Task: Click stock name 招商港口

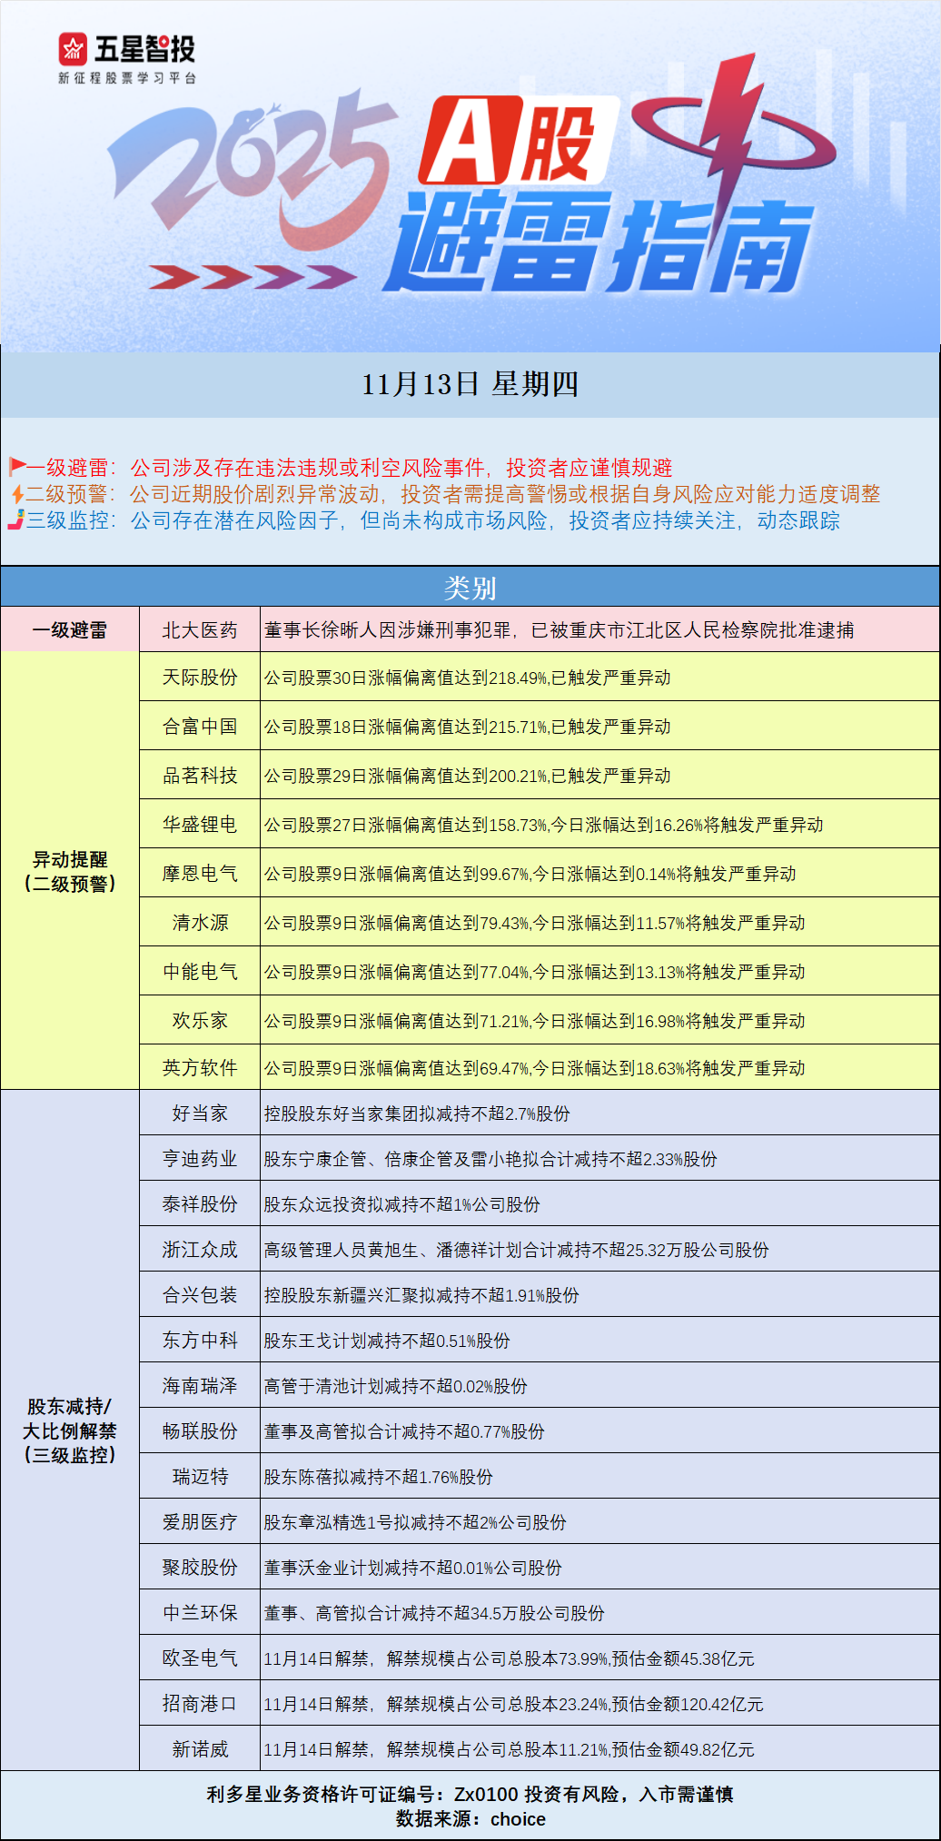Action: [200, 1703]
